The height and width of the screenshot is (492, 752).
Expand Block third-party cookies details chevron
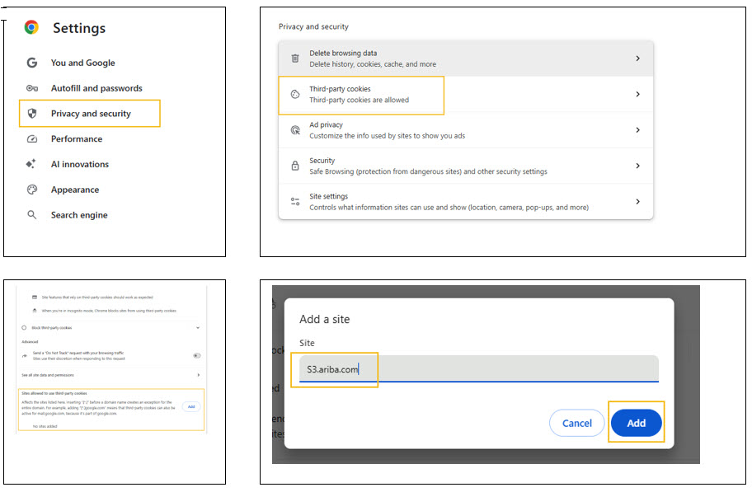coord(198,327)
